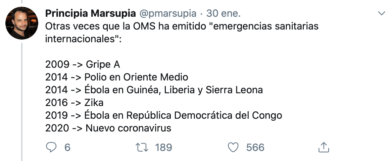Like the tweet with the heart icon
The width and height of the screenshot is (388, 161).
(233, 147)
